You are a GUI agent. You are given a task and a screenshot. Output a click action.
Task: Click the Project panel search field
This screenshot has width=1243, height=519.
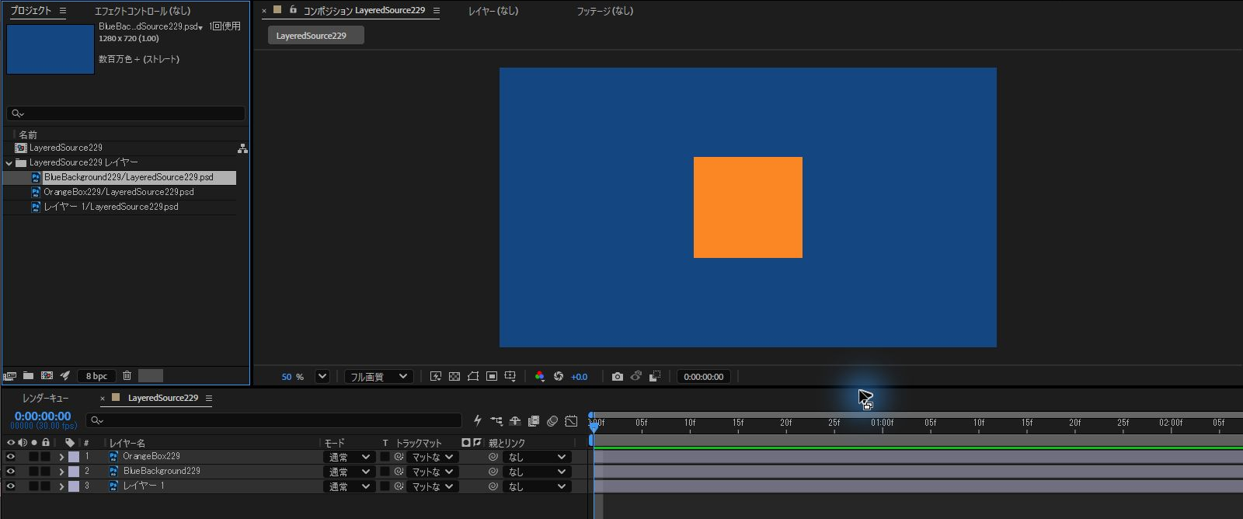[126, 113]
